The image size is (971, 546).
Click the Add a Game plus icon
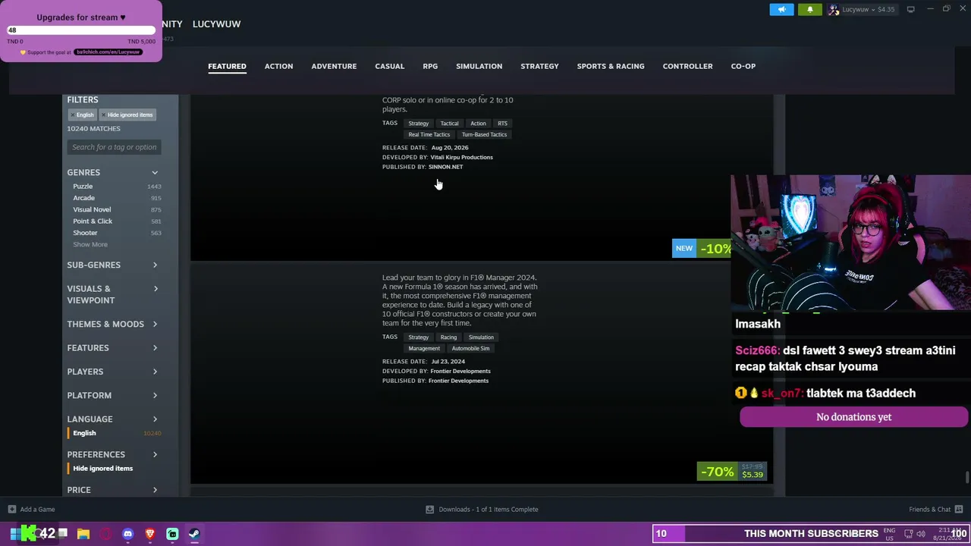11,509
